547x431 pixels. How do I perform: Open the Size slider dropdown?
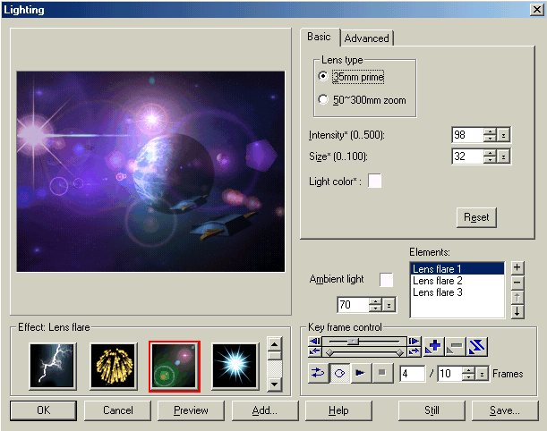[x=503, y=156]
